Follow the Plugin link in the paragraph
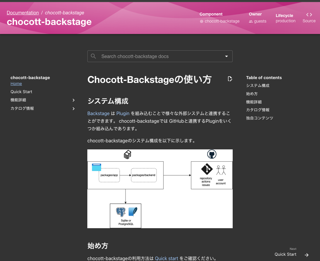 tap(123, 113)
